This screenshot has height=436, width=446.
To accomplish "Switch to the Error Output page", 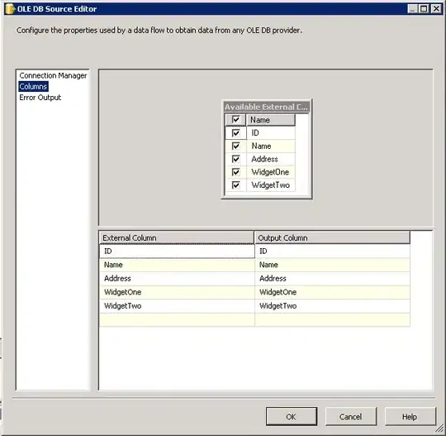I will pos(40,98).
